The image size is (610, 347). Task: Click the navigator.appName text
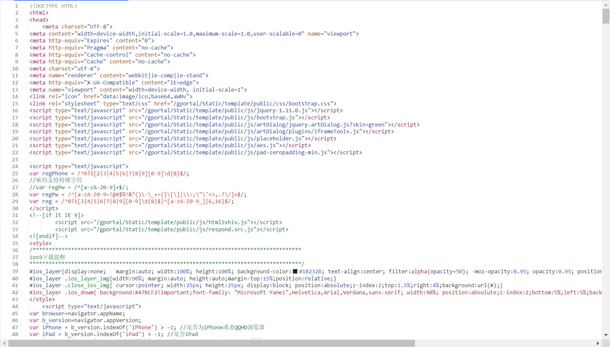pos(95,313)
